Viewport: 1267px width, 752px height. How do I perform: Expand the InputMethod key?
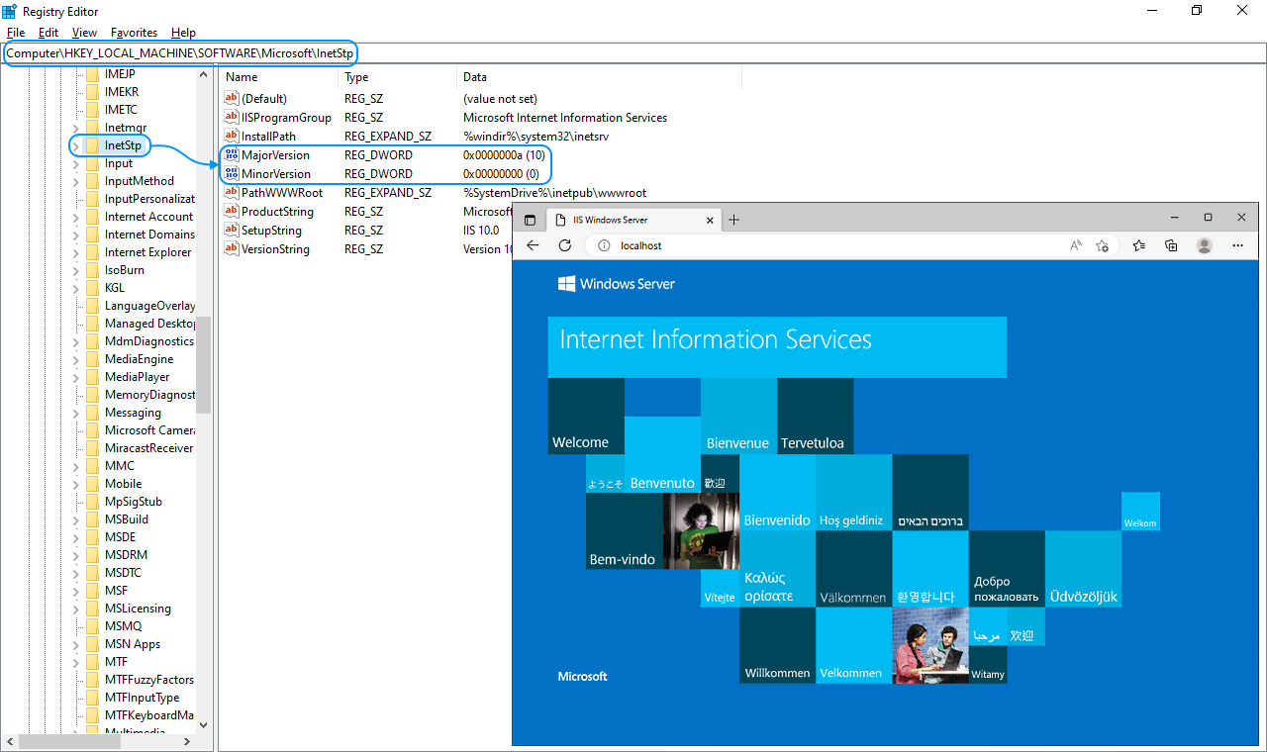tap(76, 181)
